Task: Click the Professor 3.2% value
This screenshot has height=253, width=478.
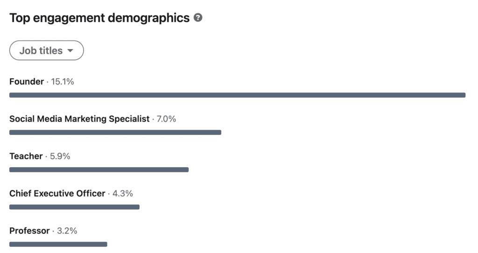Action: tap(67, 231)
